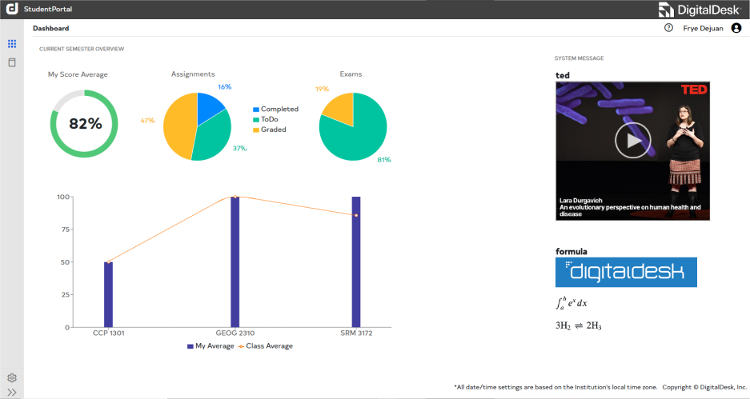This screenshot has width=750, height=399.
Task: Toggle Class Average series in legend
Action: coord(266,346)
